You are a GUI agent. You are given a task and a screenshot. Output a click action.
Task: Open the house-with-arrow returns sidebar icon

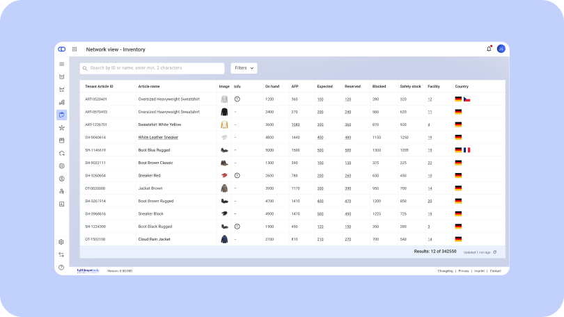(x=61, y=154)
